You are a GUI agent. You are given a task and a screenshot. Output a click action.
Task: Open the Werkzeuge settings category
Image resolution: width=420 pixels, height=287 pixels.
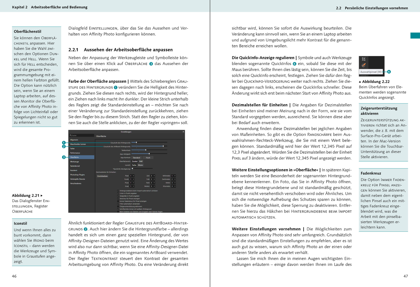point(82,162)
